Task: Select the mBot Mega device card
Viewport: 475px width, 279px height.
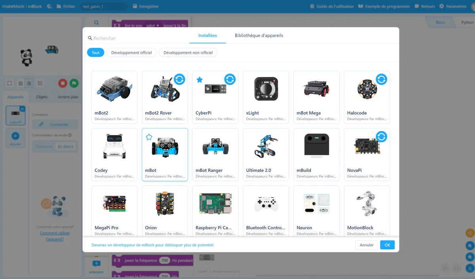Action: pos(316,97)
